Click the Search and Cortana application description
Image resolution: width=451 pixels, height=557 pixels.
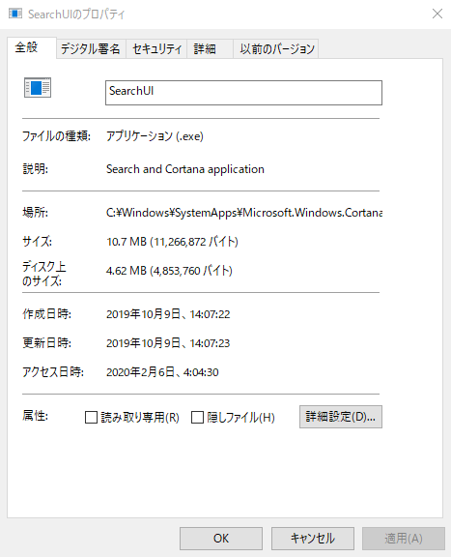point(185,169)
